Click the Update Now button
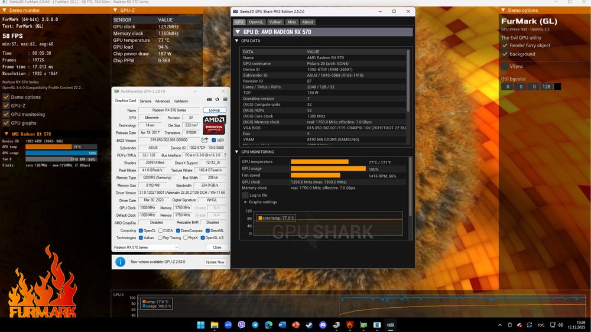The width and height of the screenshot is (591, 332). [215, 262]
